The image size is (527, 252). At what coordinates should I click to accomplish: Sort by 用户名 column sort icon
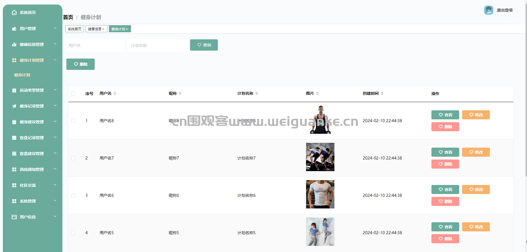coord(115,93)
